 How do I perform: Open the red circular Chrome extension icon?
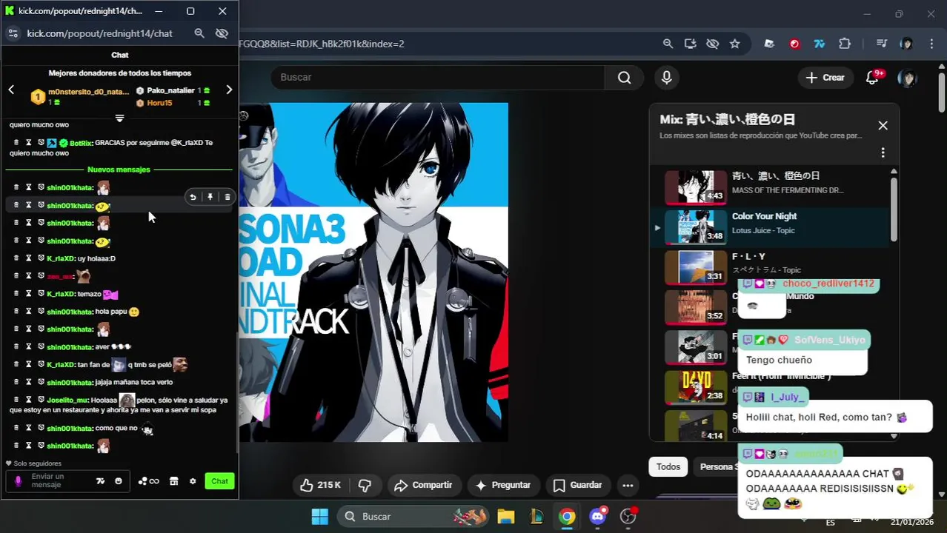coord(794,44)
